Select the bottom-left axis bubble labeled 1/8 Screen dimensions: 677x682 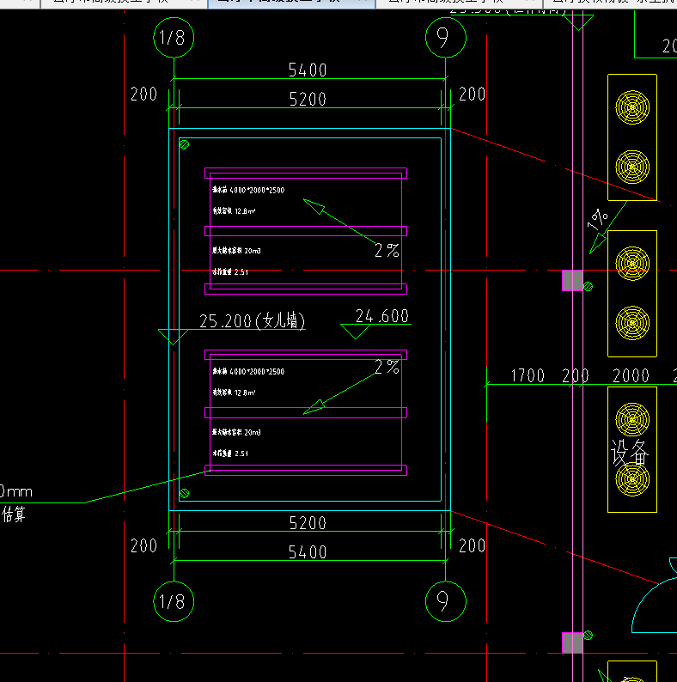point(174,601)
